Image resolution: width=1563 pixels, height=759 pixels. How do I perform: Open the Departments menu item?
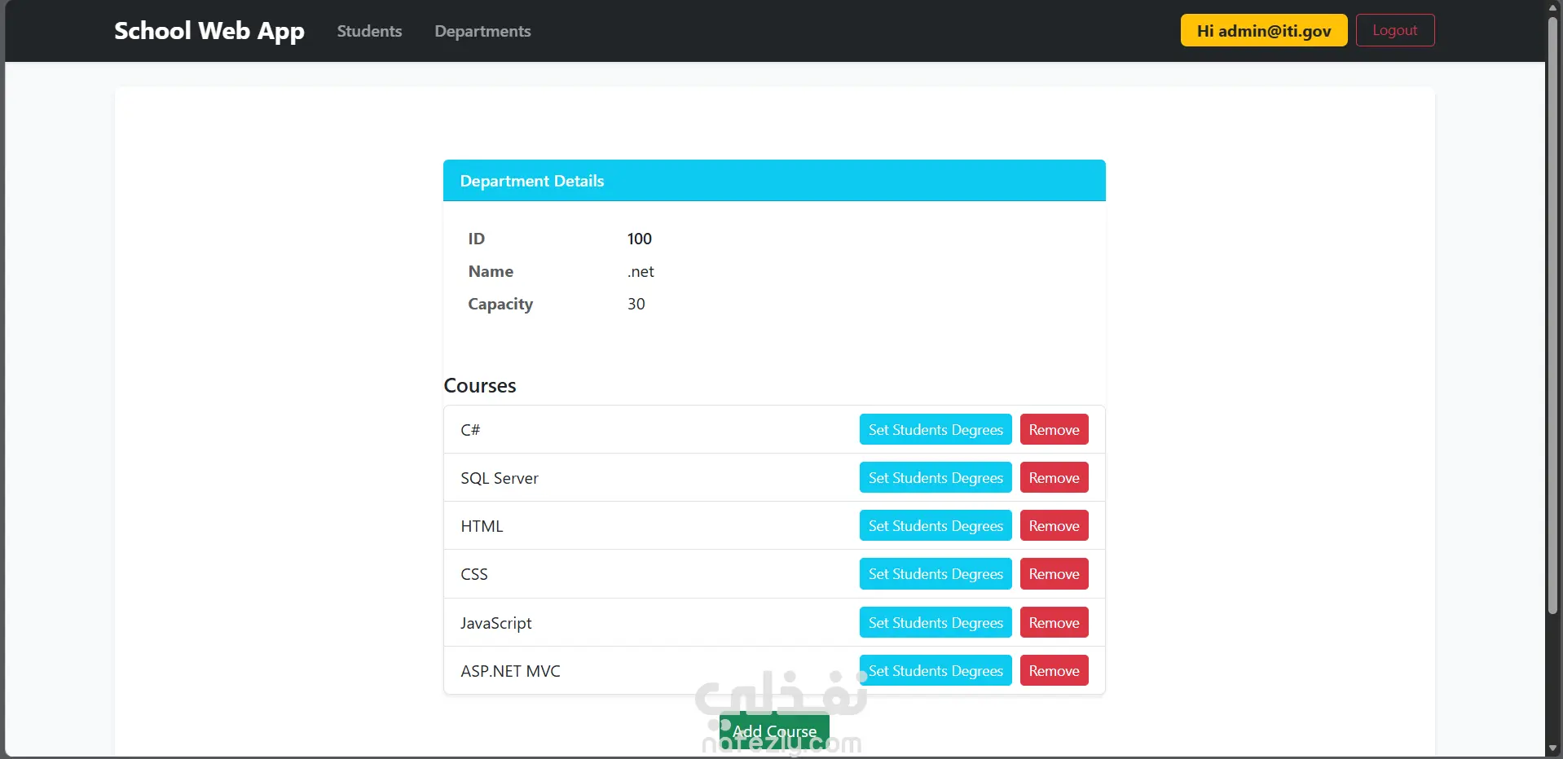point(482,31)
